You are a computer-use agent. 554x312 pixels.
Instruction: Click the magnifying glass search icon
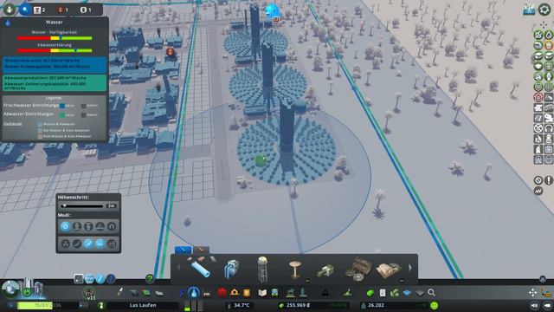click(x=431, y=293)
